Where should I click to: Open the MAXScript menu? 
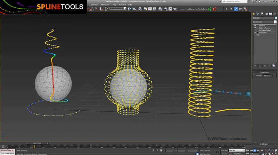tap(105, 4)
